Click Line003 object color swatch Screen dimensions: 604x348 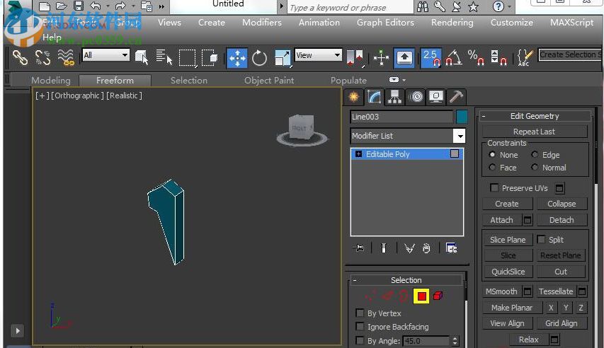(x=462, y=117)
